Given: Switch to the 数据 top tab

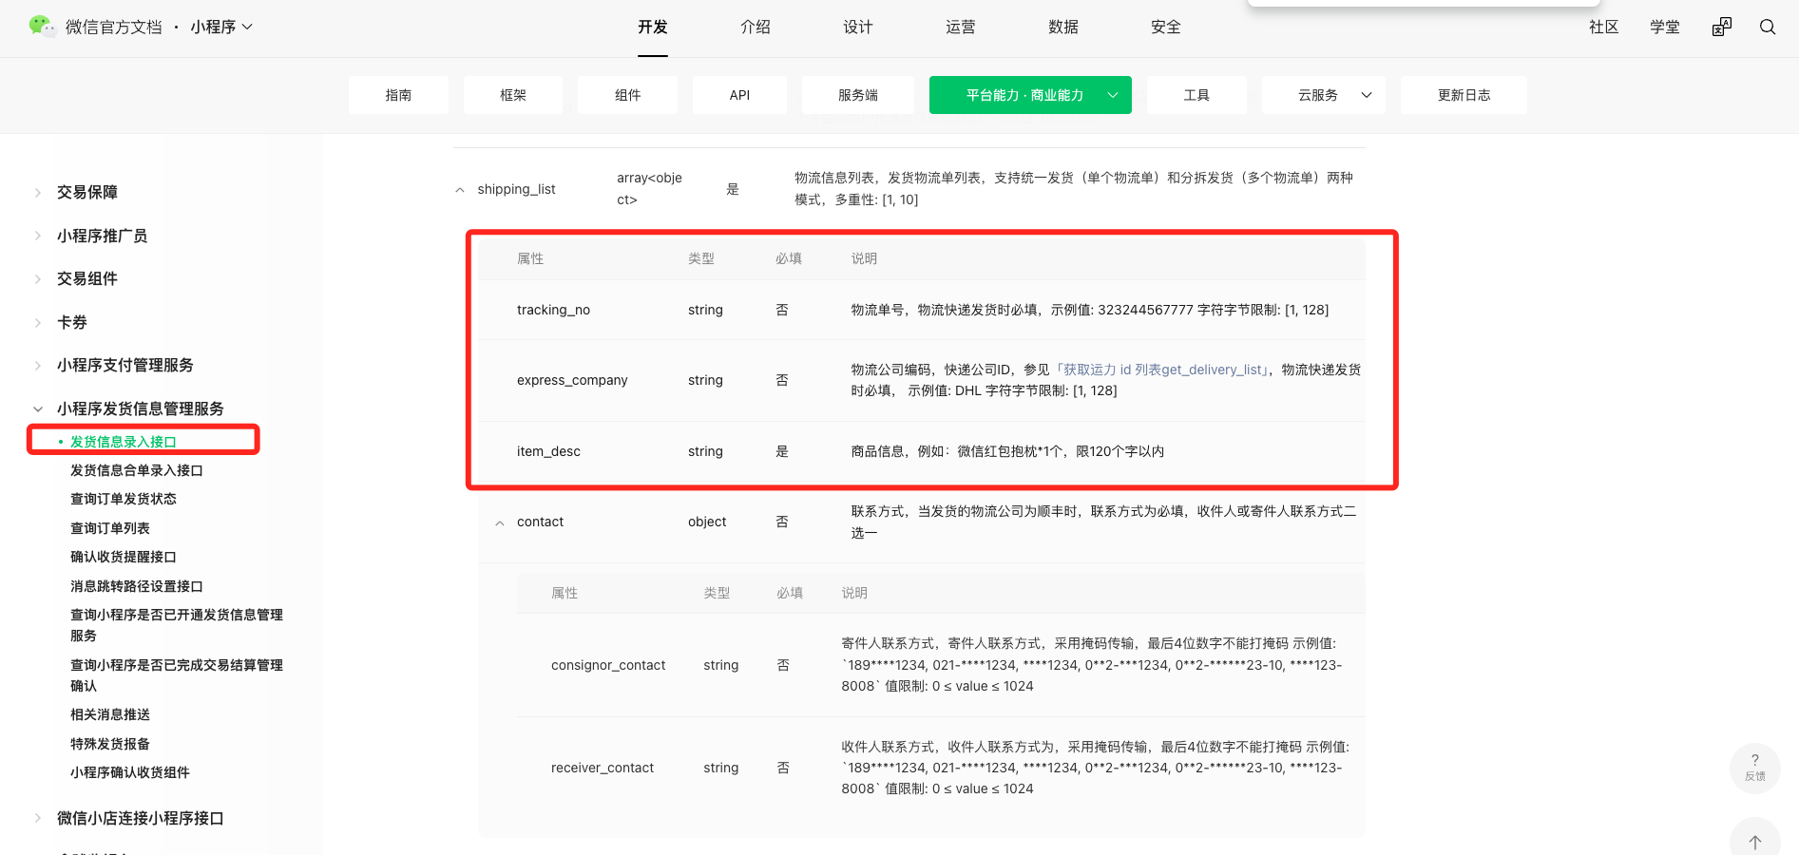Looking at the screenshot, I should coord(1063,28).
